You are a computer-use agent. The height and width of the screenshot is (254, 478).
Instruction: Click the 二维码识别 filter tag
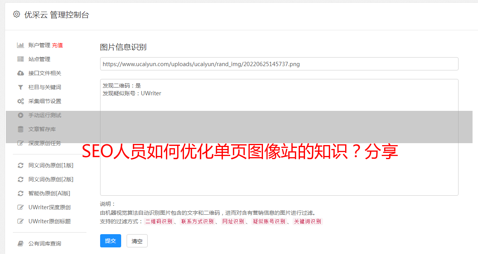click(159, 221)
